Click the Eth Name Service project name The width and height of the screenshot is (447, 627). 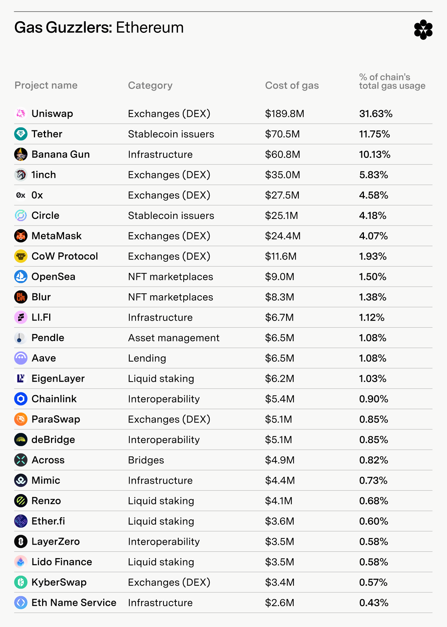(74, 603)
